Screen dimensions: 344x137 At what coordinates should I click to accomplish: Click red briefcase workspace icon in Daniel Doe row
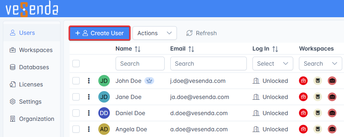(303, 113)
